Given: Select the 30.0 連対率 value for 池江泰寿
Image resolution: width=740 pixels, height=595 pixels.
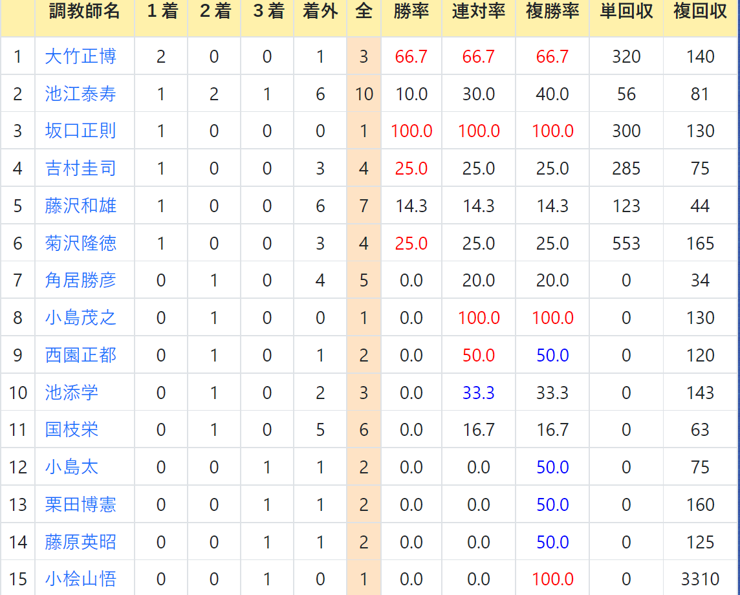Looking at the screenshot, I should [x=479, y=94].
